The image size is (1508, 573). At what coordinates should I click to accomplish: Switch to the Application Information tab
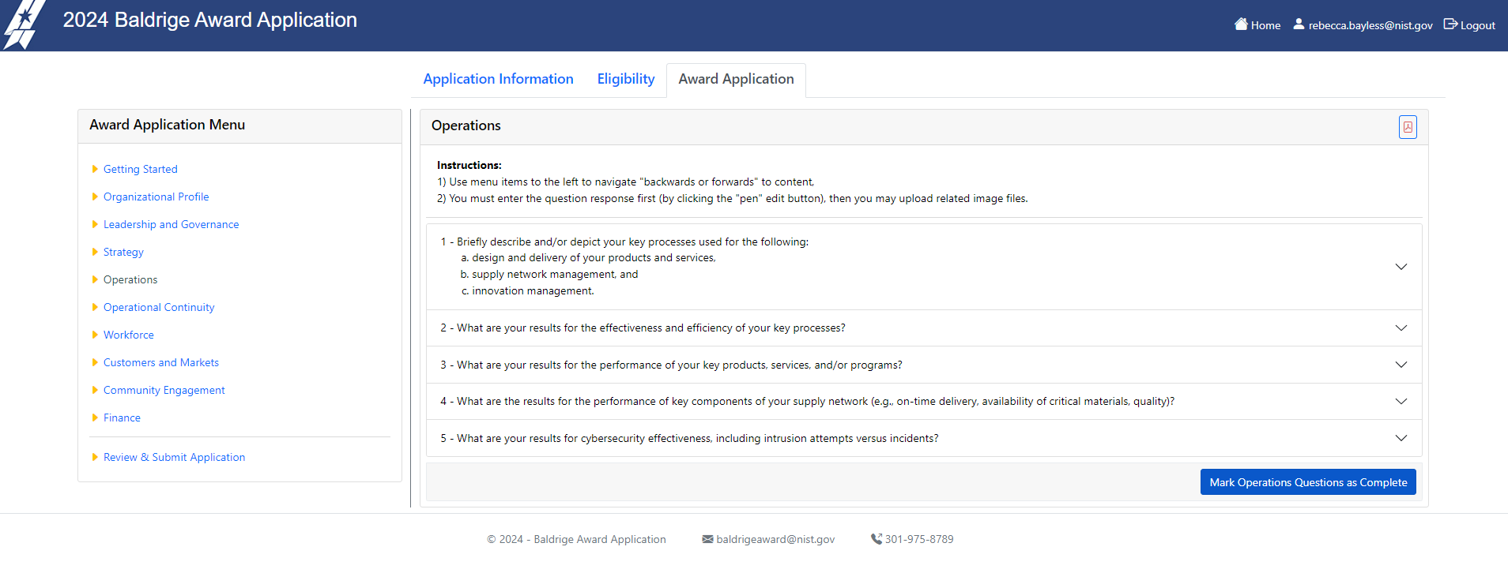coord(498,79)
